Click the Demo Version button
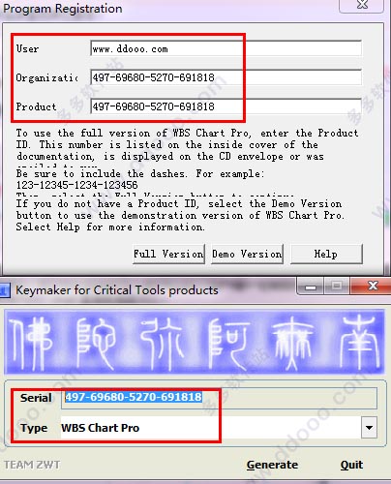The height and width of the screenshot is (484, 391). [247, 254]
